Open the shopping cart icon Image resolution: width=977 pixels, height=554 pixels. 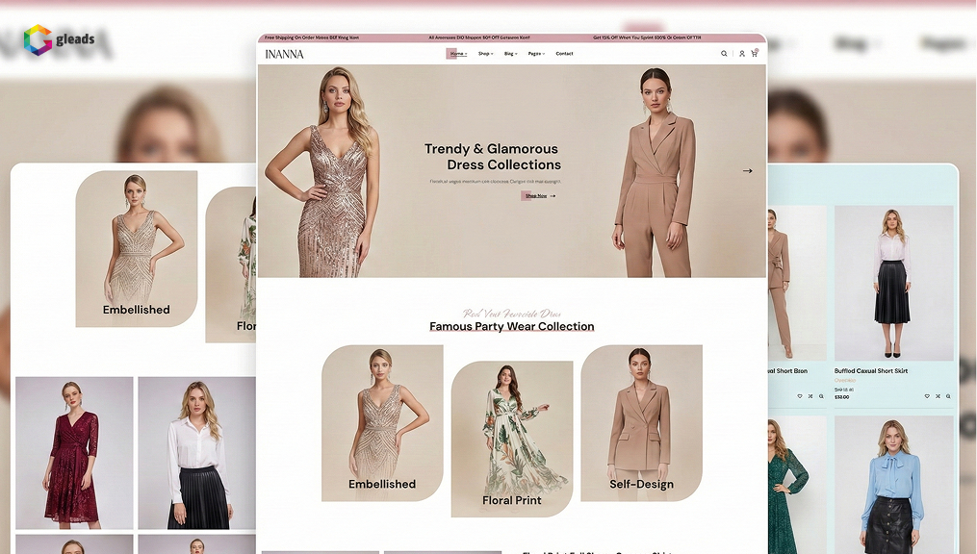(754, 54)
